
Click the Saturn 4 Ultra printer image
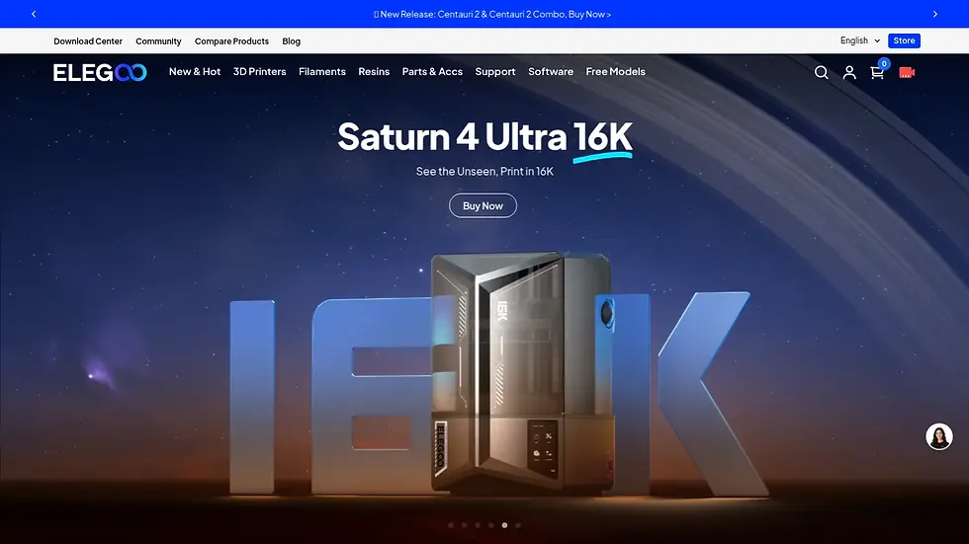point(523,372)
